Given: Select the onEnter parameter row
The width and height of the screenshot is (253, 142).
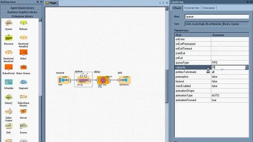Looking at the screenshot, I should [211, 39].
